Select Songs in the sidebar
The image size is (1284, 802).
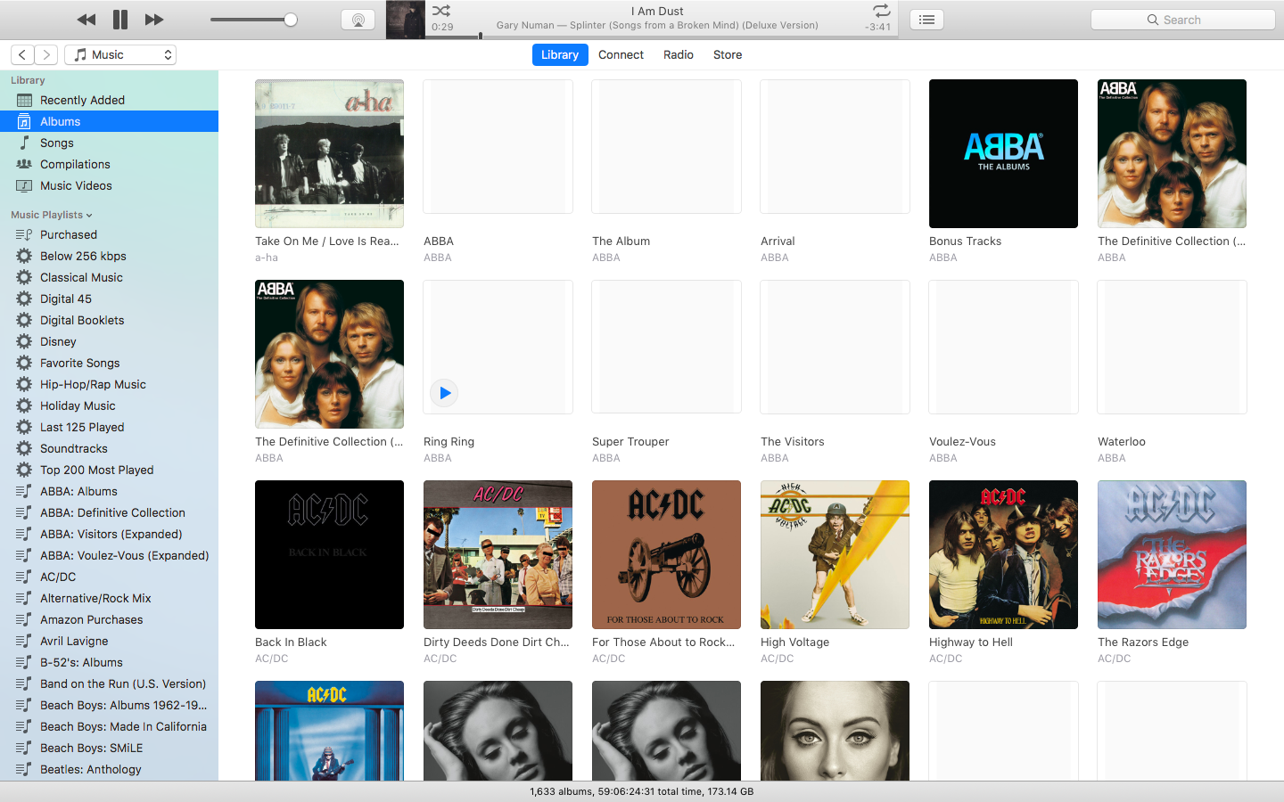click(109, 143)
